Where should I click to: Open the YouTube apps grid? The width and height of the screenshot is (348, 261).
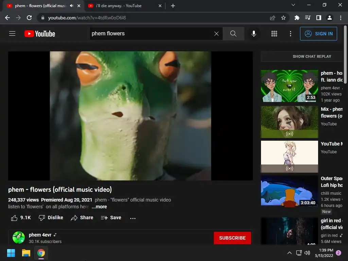point(274,34)
